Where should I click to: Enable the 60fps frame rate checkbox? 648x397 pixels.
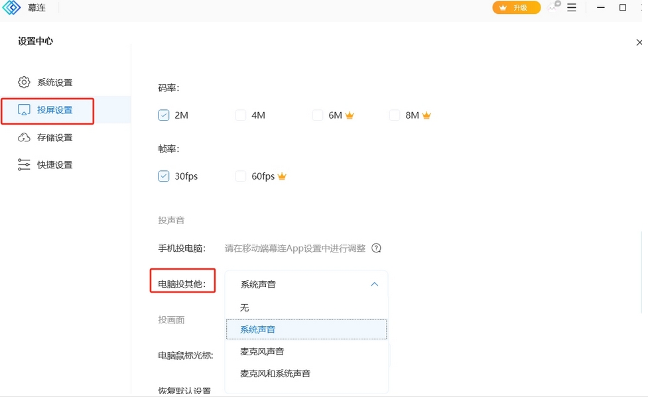pos(241,176)
